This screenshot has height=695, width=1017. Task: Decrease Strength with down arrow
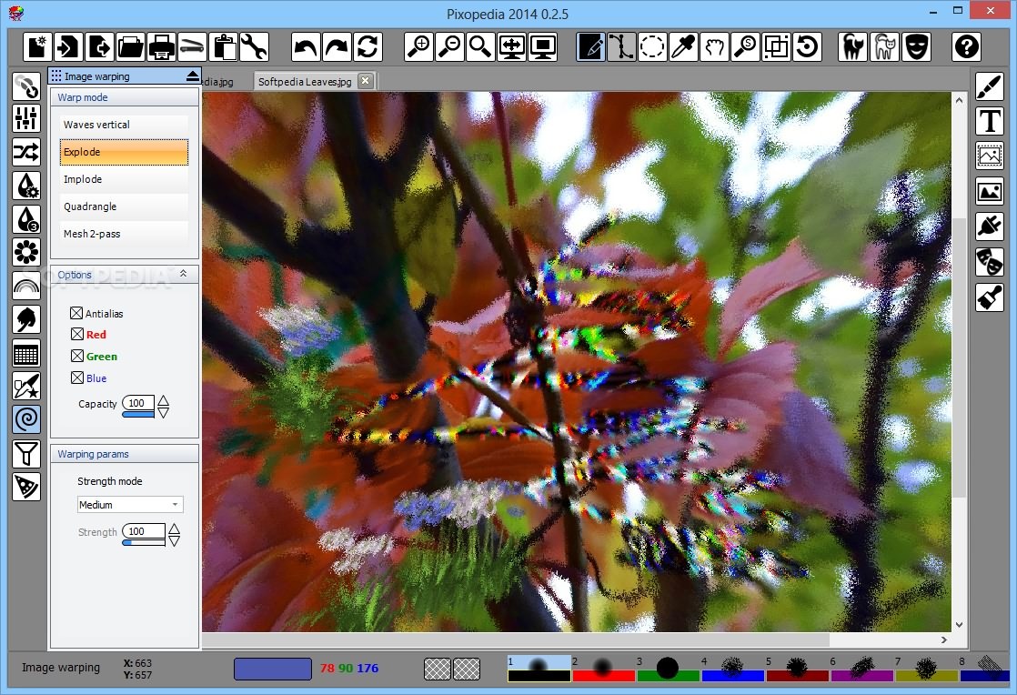pos(174,540)
